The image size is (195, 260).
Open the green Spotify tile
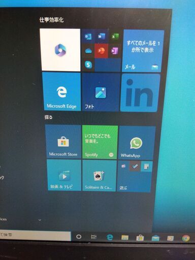click(100, 142)
